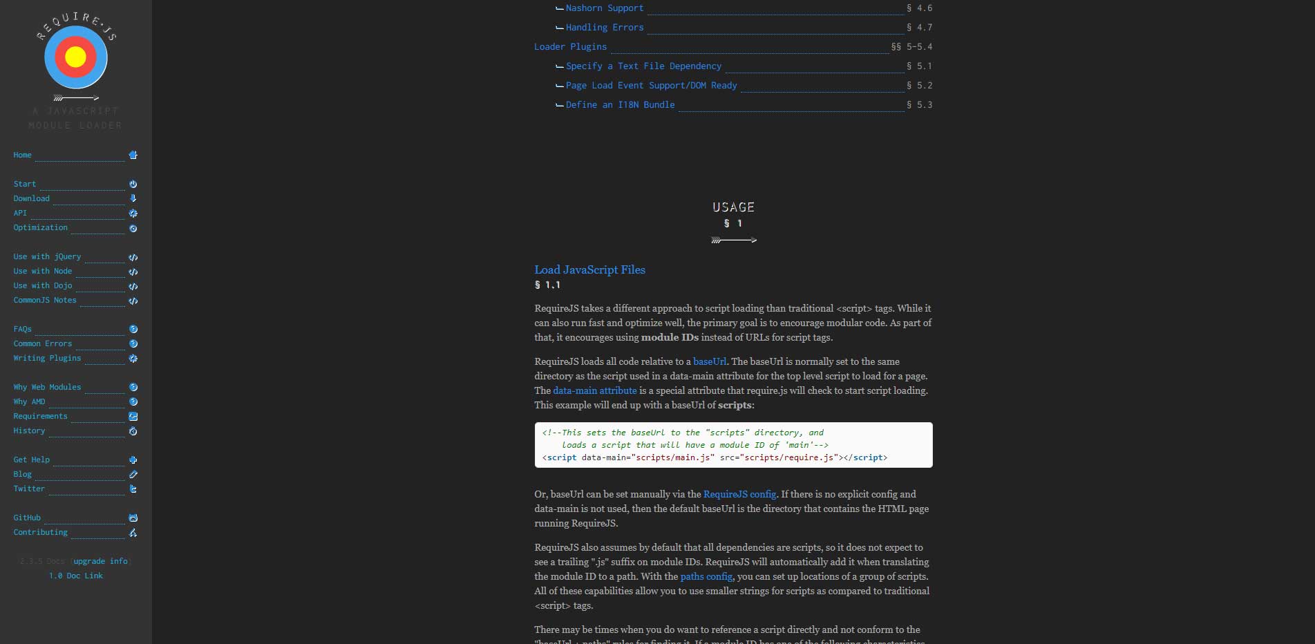Image resolution: width=1315 pixels, height=644 pixels.
Task: Jump to Loader Plugins section
Action: point(571,47)
